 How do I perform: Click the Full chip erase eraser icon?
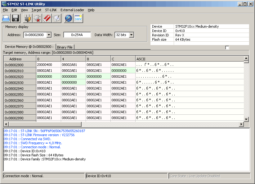[x=47, y=19]
